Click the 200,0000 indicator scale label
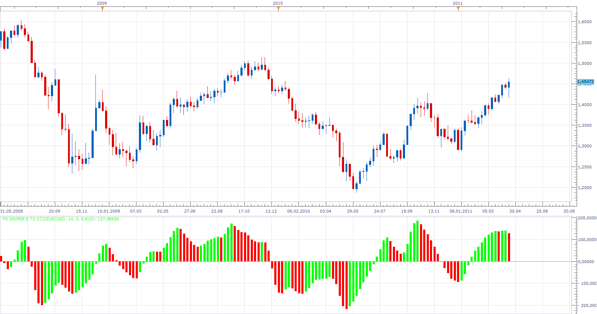The width and height of the screenshot is (597, 314). click(587, 218)
